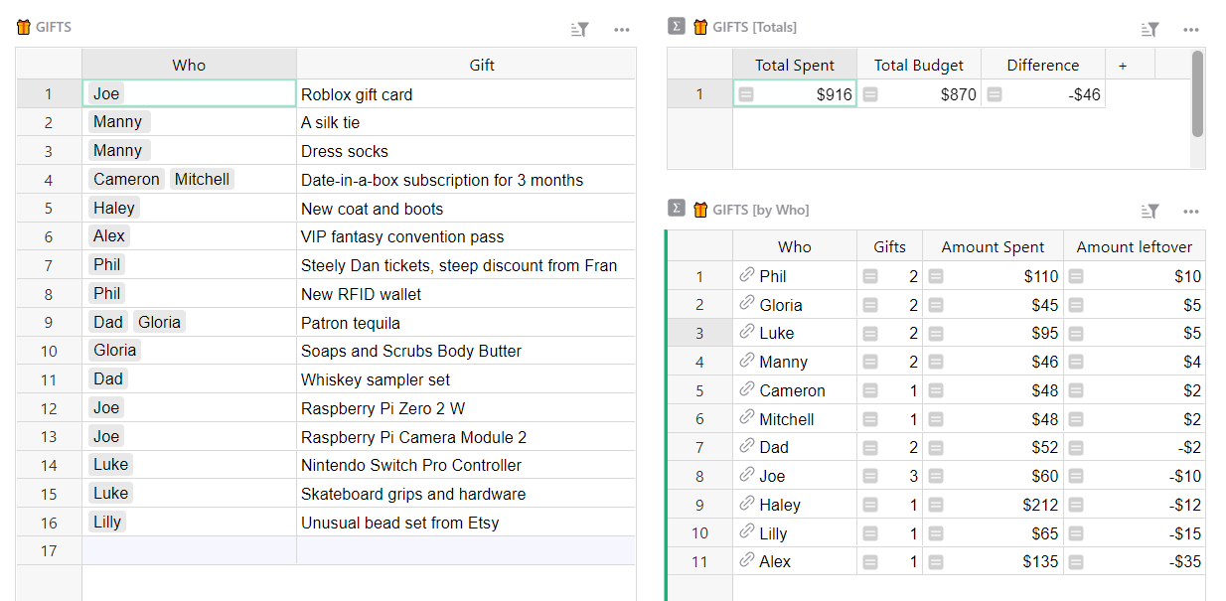Click the Total Budget column header
Image resolution: width=1226 pixels, height=601 pixels.
[918, 66]
